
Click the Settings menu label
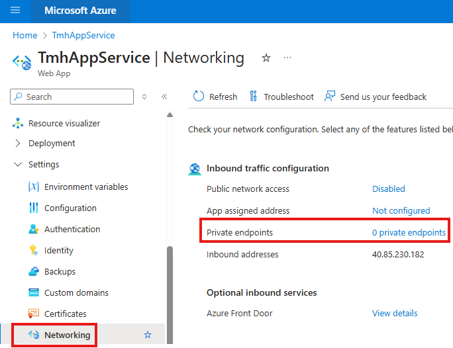click(44, 165)
